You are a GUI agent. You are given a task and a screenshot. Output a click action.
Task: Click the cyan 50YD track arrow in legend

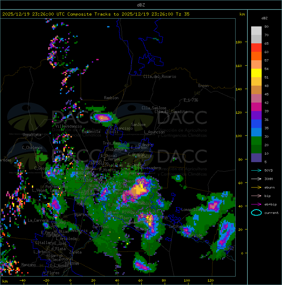[x=256, y=171]
